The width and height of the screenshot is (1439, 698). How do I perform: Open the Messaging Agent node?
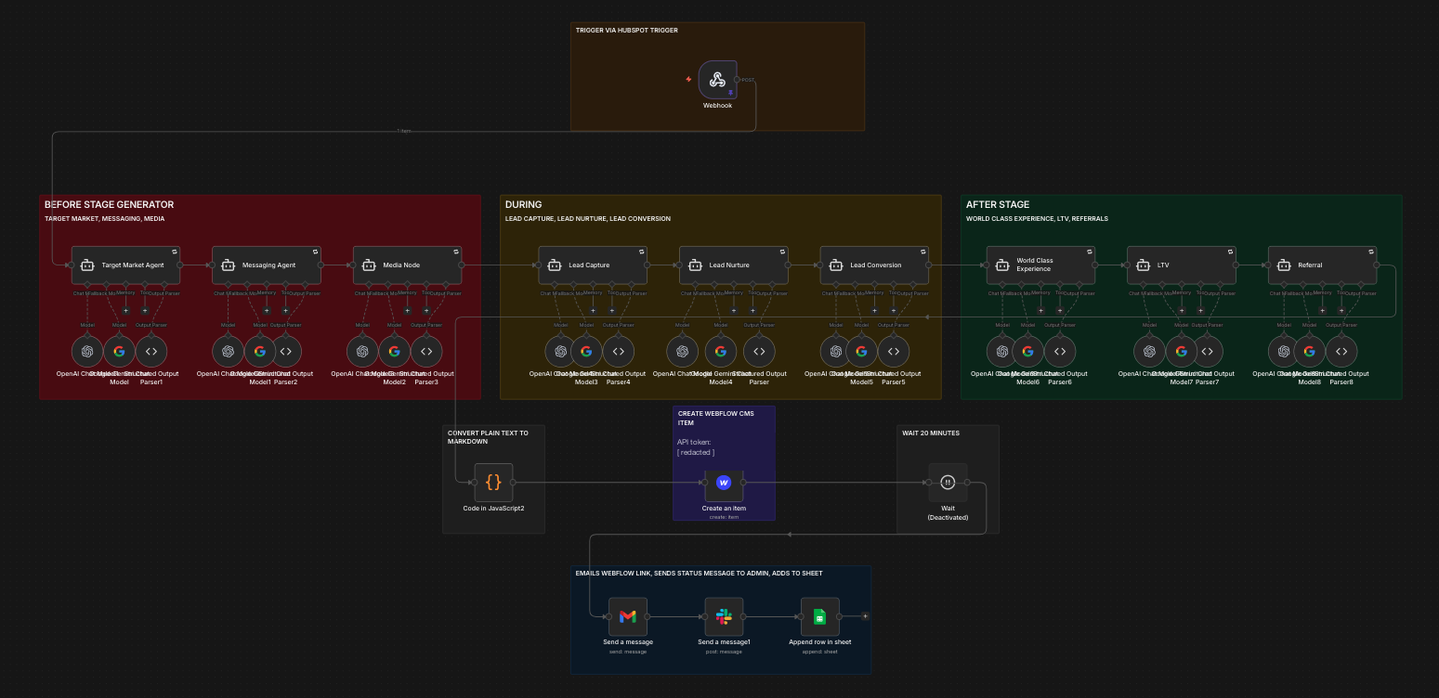267,265
